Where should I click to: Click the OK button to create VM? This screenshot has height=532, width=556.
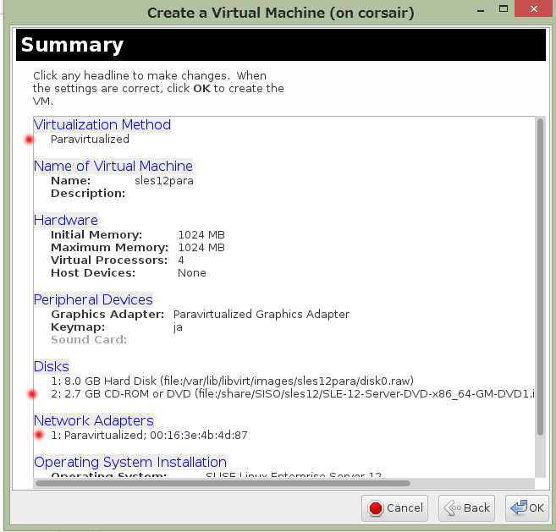tap(527, 508)
